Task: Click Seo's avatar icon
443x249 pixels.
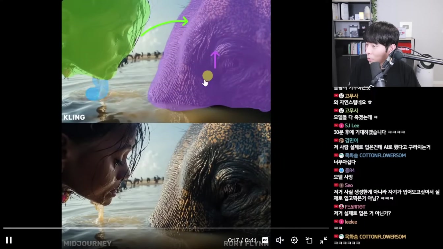Action: 341,185
